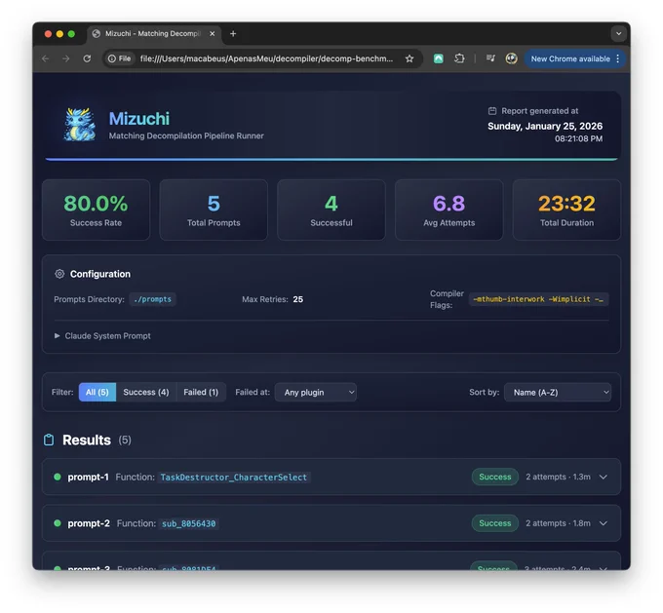Click 2 attempts · 1.8m on prompt-2
This screenshot has width=663, height=613.
coord(558,523)
